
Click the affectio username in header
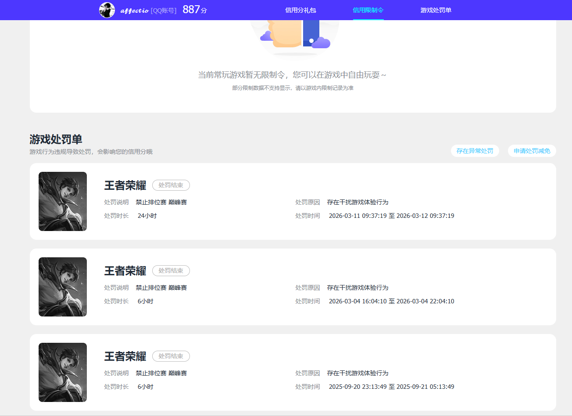134,11
